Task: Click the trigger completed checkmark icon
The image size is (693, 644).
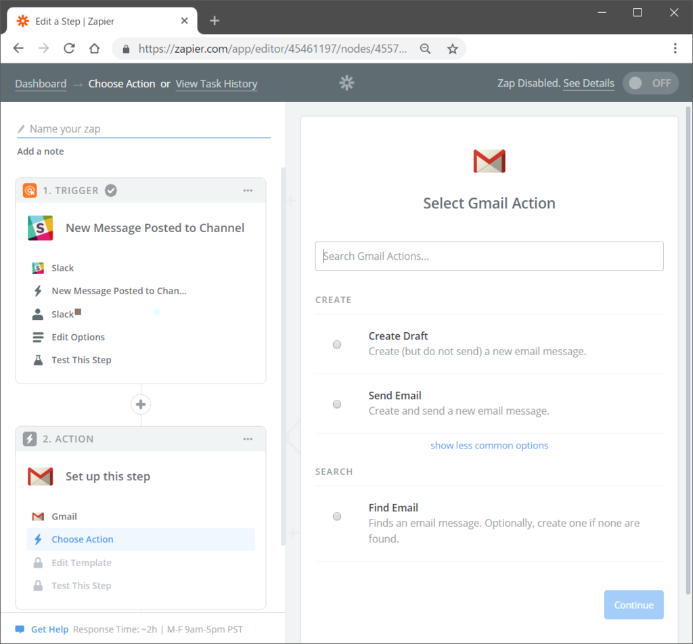Action: [111, 190]
